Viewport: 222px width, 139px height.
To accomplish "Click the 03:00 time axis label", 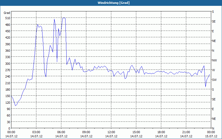I will point(36,132).
